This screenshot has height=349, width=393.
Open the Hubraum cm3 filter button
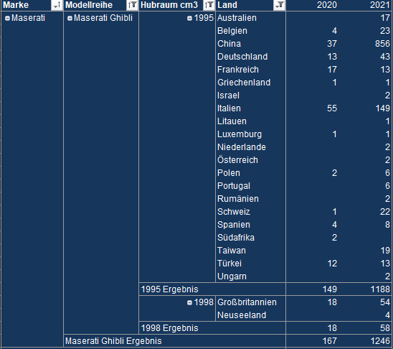(209, 5)
